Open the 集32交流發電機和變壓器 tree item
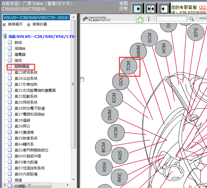Screen dimensions: 207x188 (35, 90)
